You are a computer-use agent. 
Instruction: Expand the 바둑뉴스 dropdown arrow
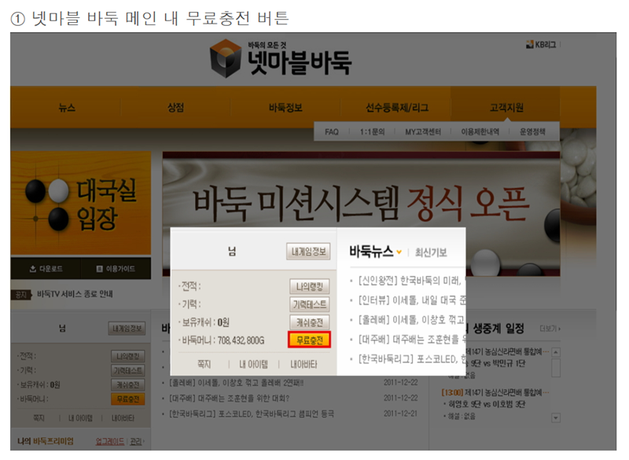[x=399, y=252]
